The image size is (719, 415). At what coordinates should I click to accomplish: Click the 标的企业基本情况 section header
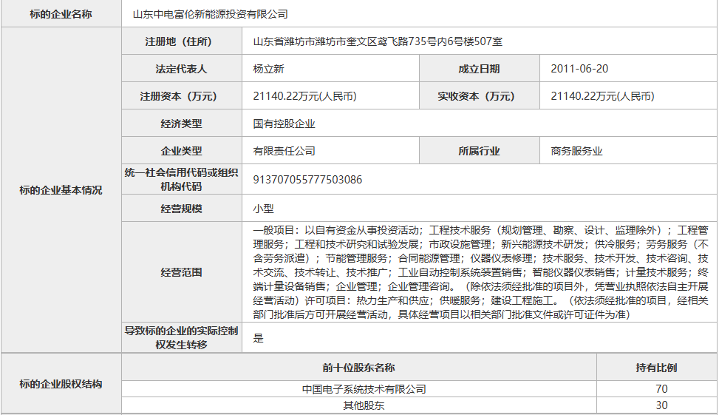click(61, 190)
